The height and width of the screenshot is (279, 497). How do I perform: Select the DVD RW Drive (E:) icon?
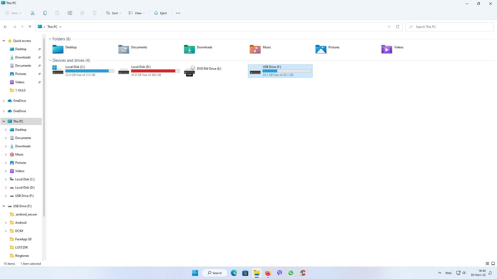[189, 71]
